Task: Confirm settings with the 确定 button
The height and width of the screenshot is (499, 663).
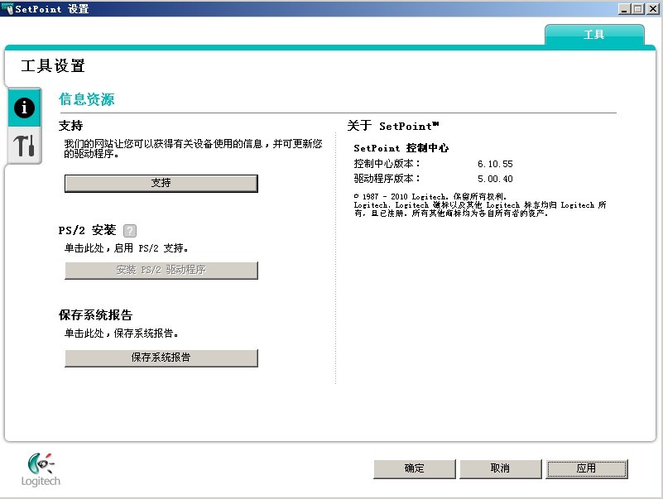Action: click(x=414, y=468)
